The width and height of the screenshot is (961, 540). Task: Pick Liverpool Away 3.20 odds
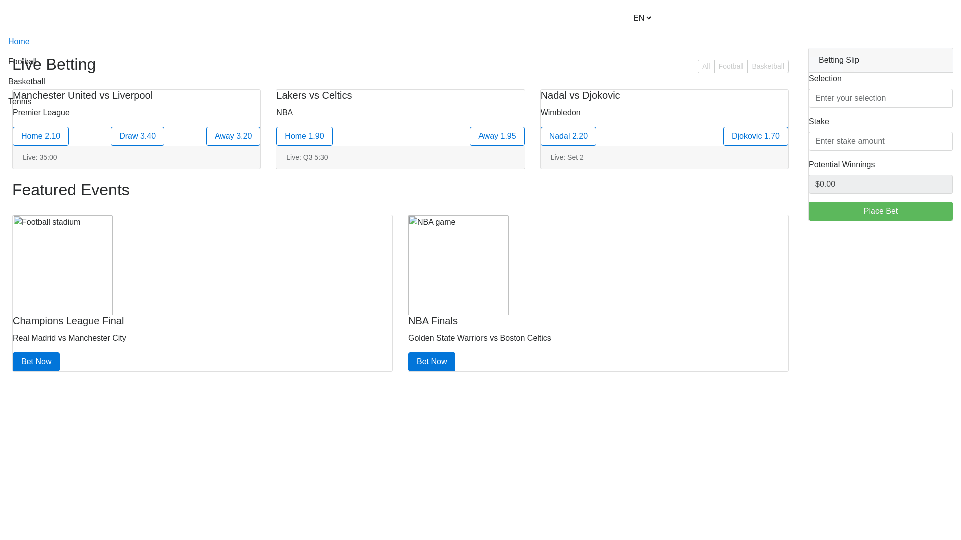tap(233, 136)
